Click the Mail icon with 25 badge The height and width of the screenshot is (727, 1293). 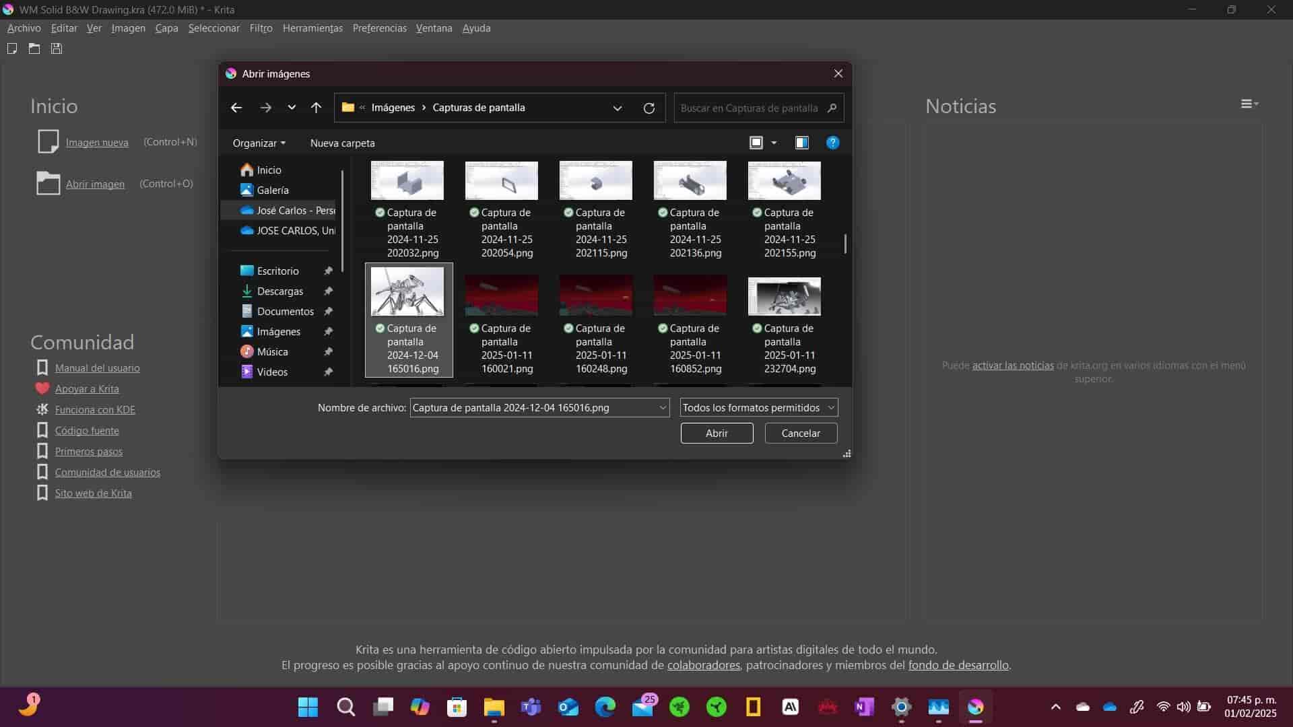coord(644,707)
